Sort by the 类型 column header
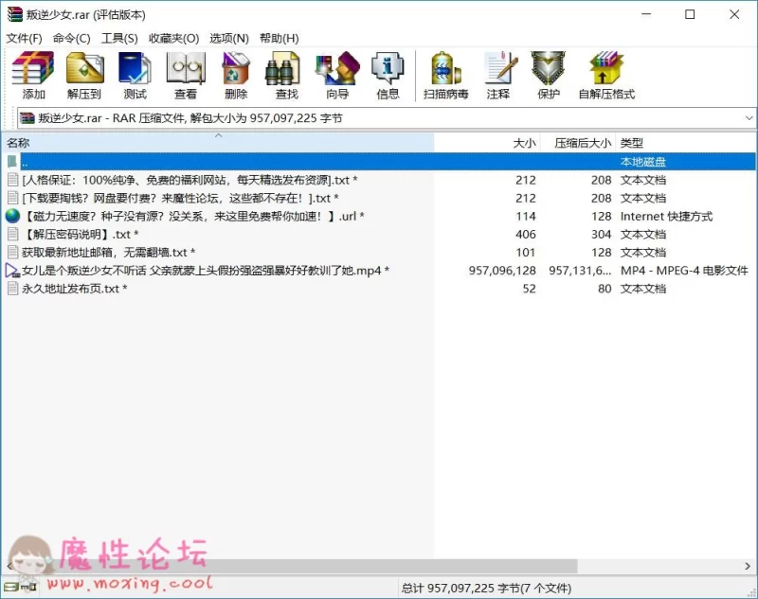758x599 pixels. [x=686, y=142]
